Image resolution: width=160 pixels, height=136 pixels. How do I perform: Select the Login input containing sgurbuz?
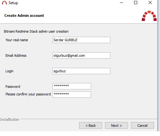pos(81,71)
